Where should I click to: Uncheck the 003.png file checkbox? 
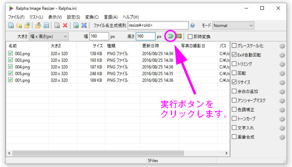11,60
